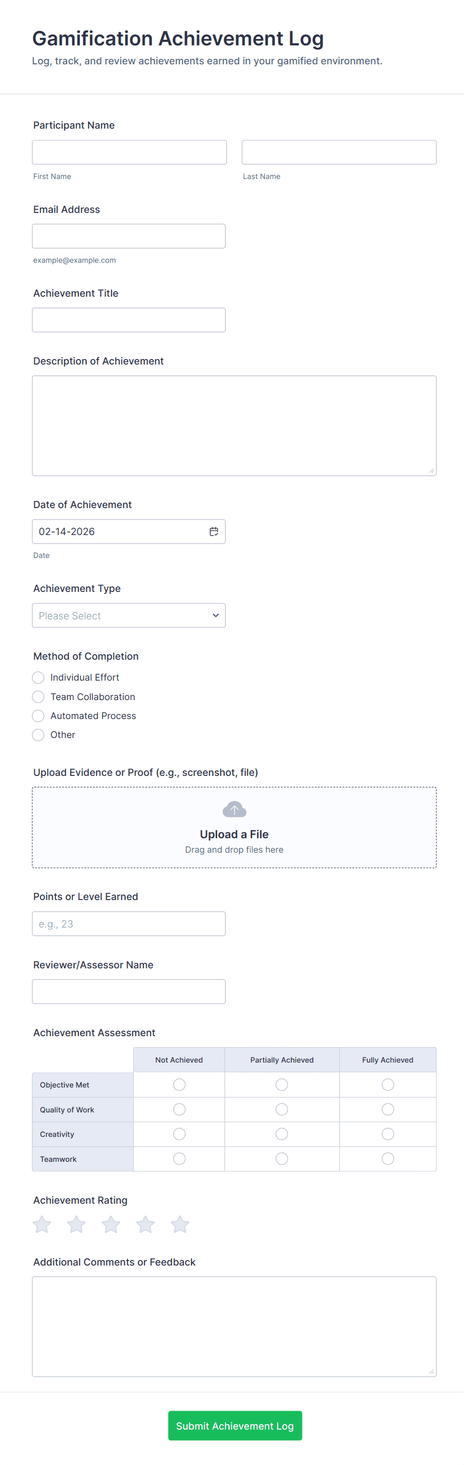This screenshot has width=464, height=1465.
Task: Click the Points or Level Earned field
Action: [129, 923]
